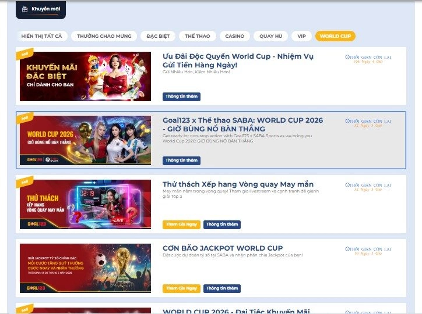Click the clock icon on Ưu Đãi Độc Quyền card

(x=347, y=57)
